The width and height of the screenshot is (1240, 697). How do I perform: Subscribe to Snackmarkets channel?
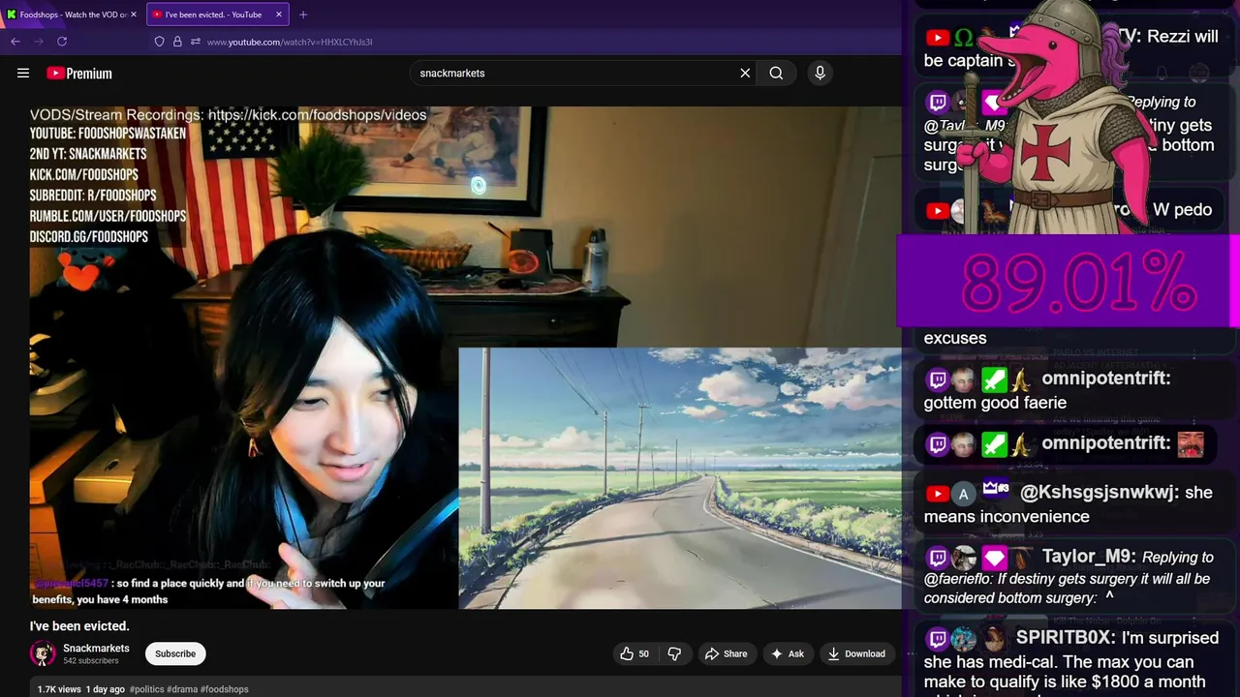coord(175,653)
